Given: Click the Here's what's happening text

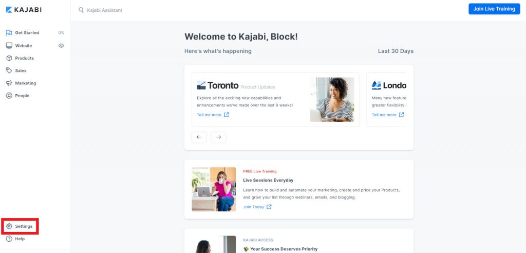Looking at the screenshot, I should click(218, 51).
